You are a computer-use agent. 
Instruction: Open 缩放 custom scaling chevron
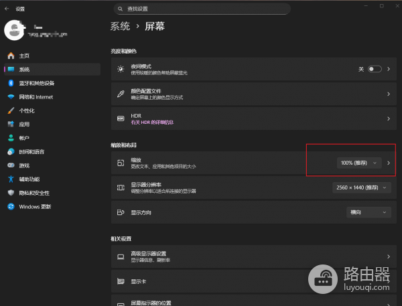[x=389, y=163]
